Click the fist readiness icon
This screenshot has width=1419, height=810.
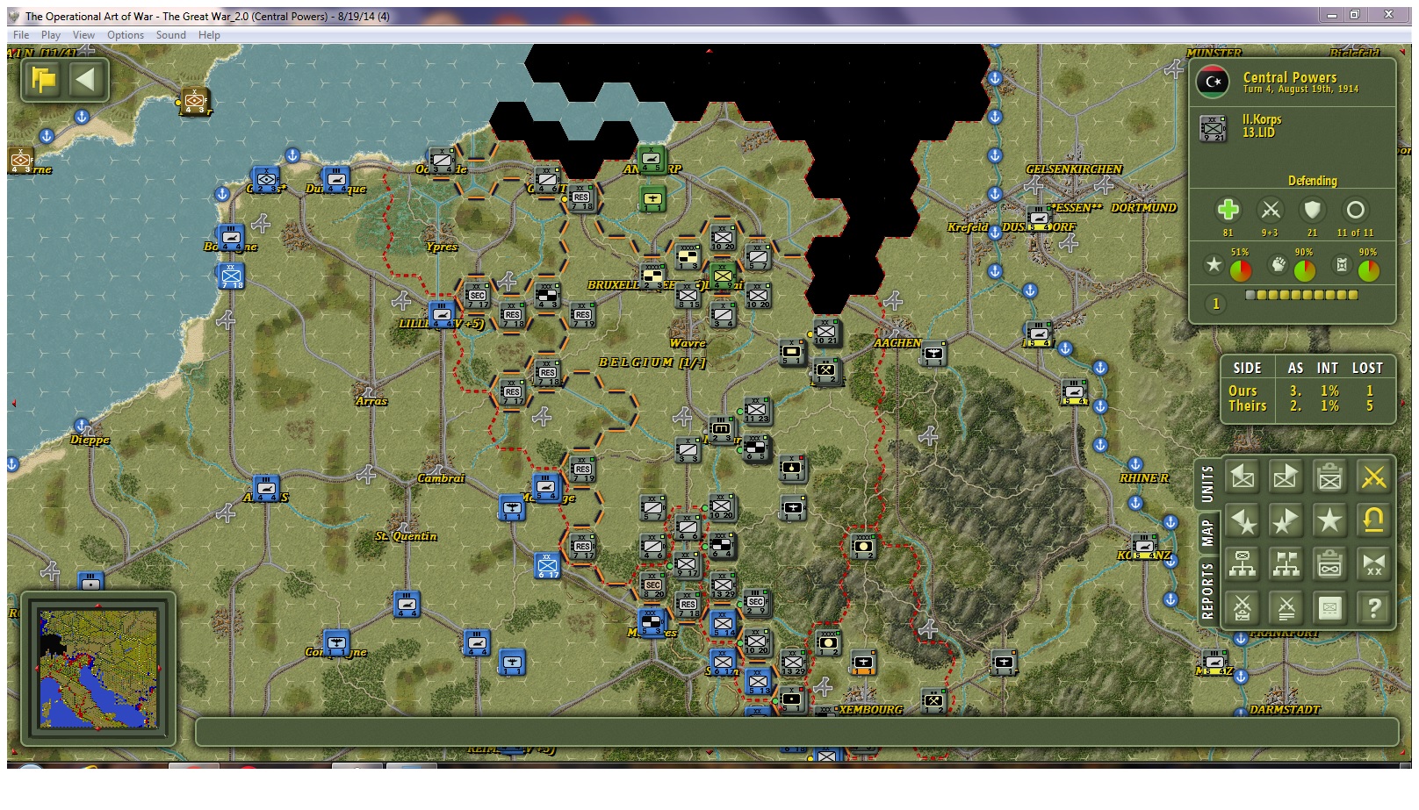1278,265
